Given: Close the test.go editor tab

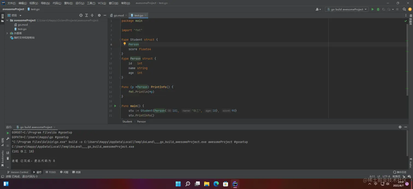Looking at the screenshot, I should pyautogui.click(x=146, y=16).
